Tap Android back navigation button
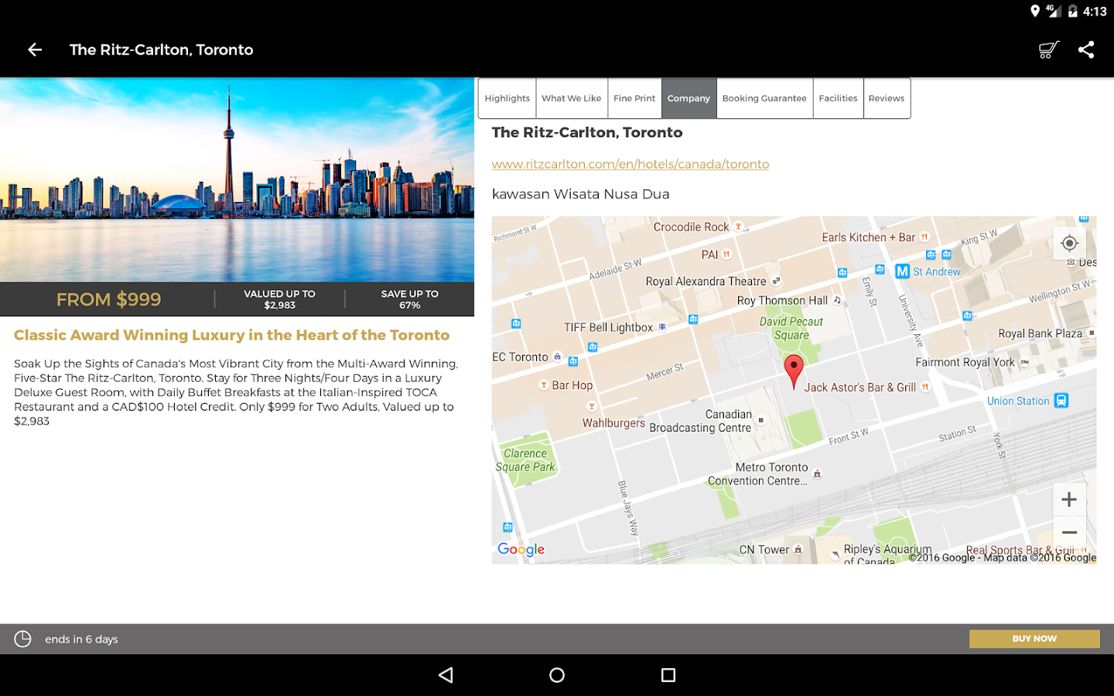The width and height of the screenshot is (1114, 696). [446, 675]
